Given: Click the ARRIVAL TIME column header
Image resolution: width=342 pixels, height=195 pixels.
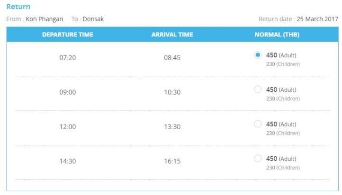Looking at the screenshot, I should pos(172,35).
